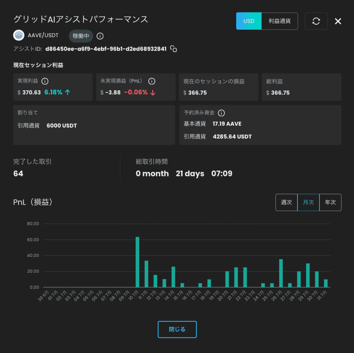354x353 pixels.
Task: Click 現在のセッションの損益 value 366.75
Action: tap(197, 93)
